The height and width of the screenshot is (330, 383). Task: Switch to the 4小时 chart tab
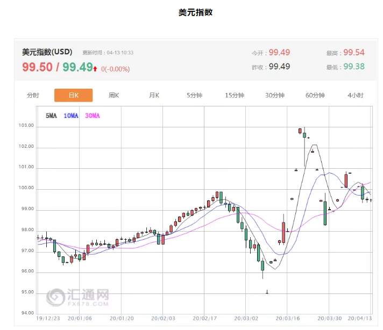(356, 96)
